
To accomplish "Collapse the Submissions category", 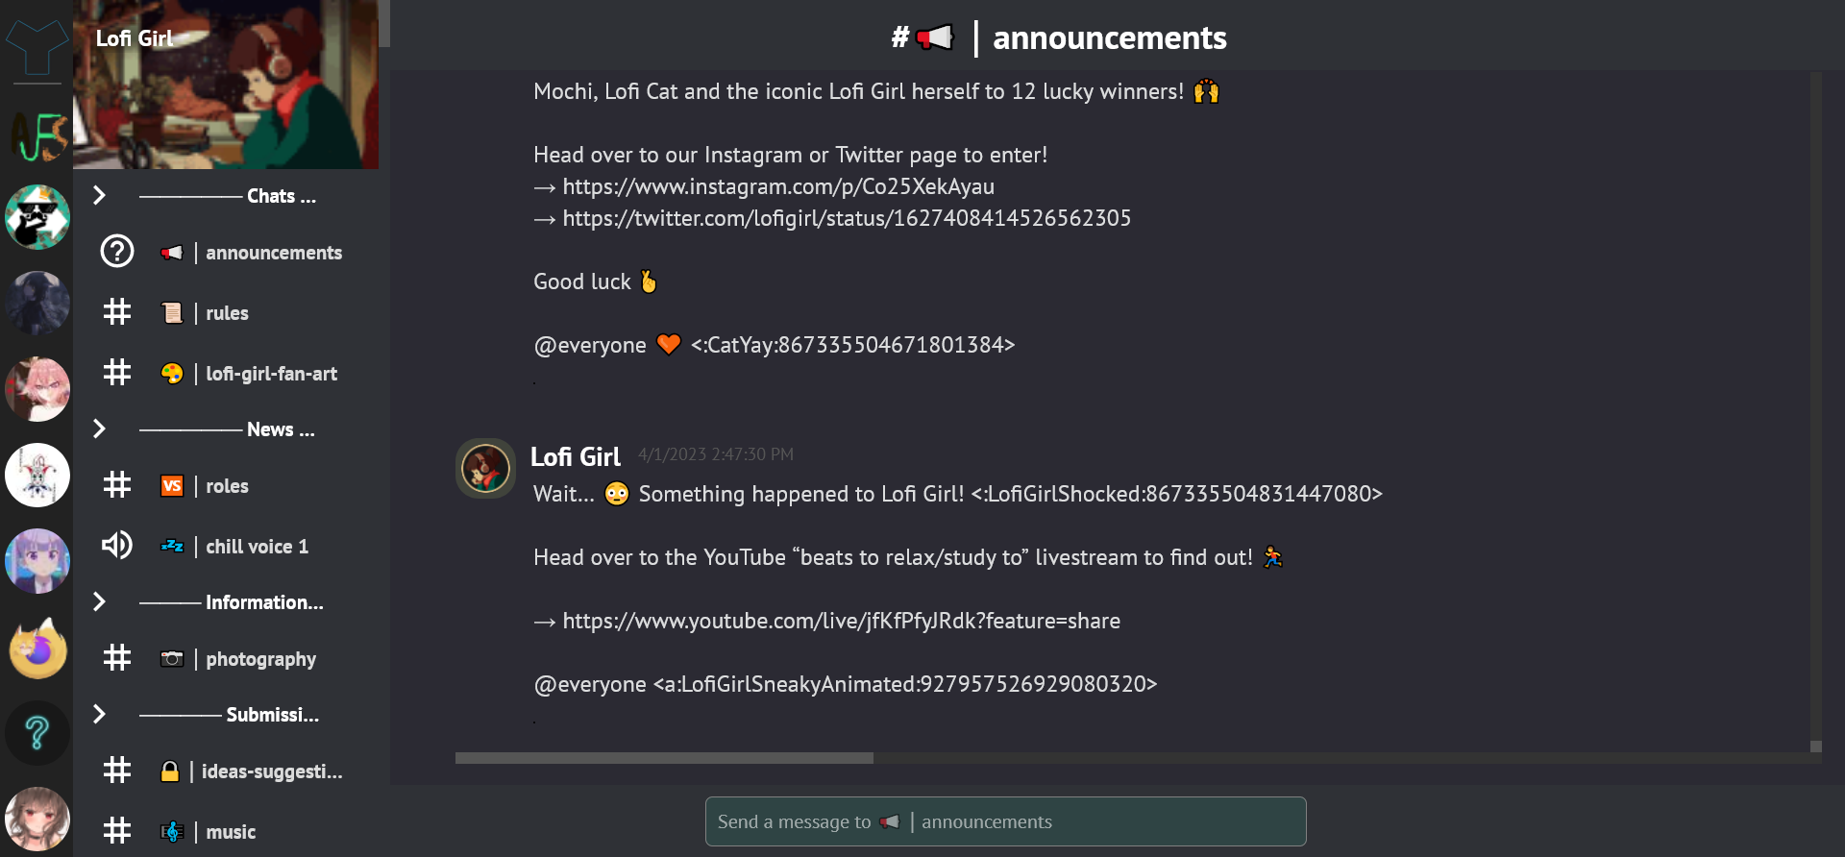I will click(99, 714).
